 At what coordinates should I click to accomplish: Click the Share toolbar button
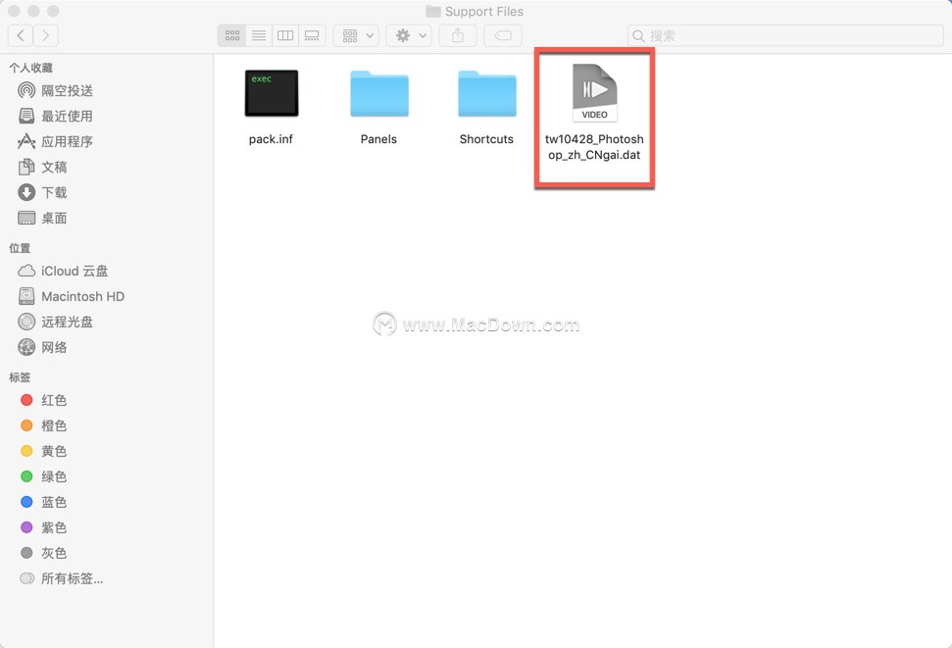(x=458, y=36)
